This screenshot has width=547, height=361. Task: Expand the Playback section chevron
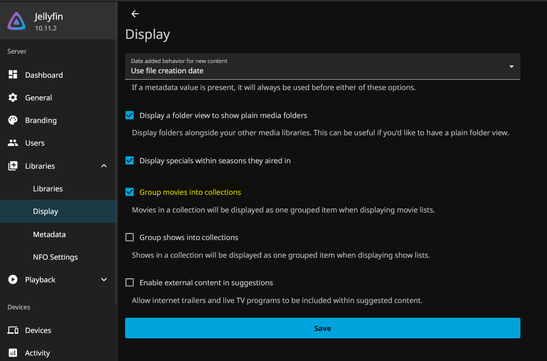click(x=104, y=279)
